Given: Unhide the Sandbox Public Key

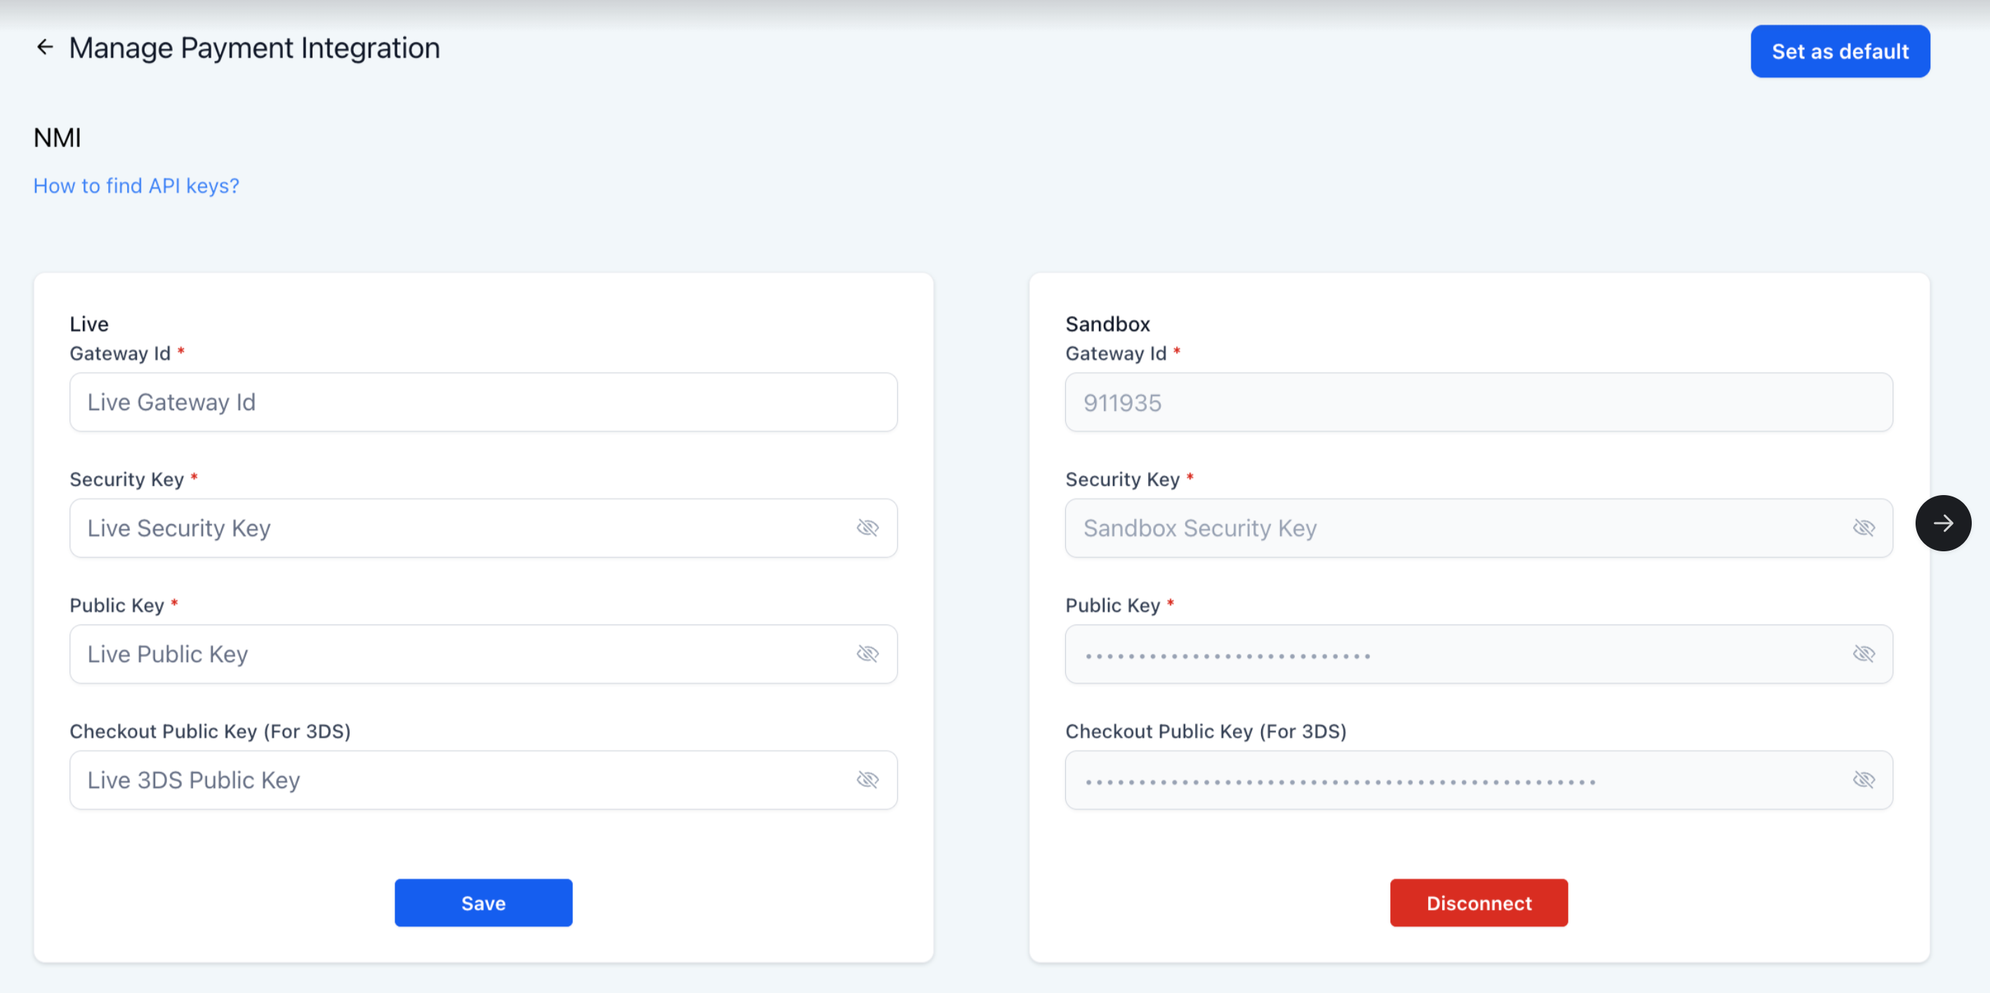Looking at the screenshot, I should (1864, 654).
